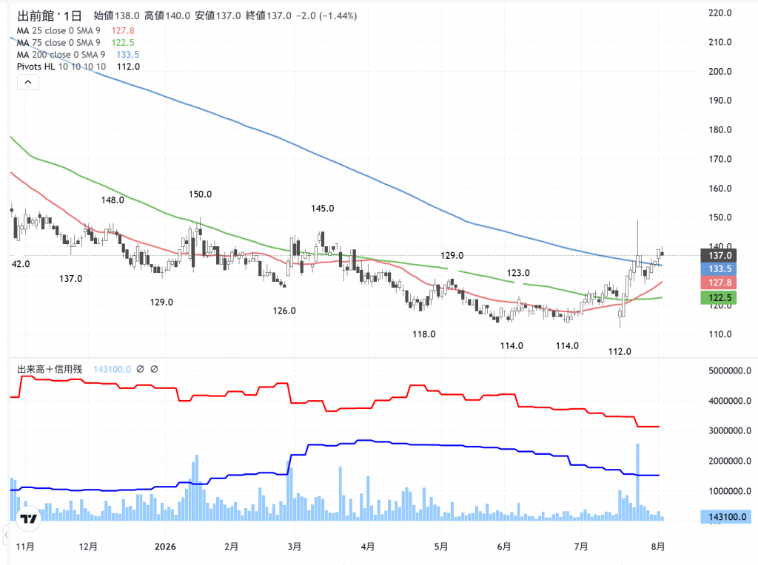Click the light blue 143100.0 volume axis label
The image size is (758, 565).
pyautogui.click(x=726, y=517)
